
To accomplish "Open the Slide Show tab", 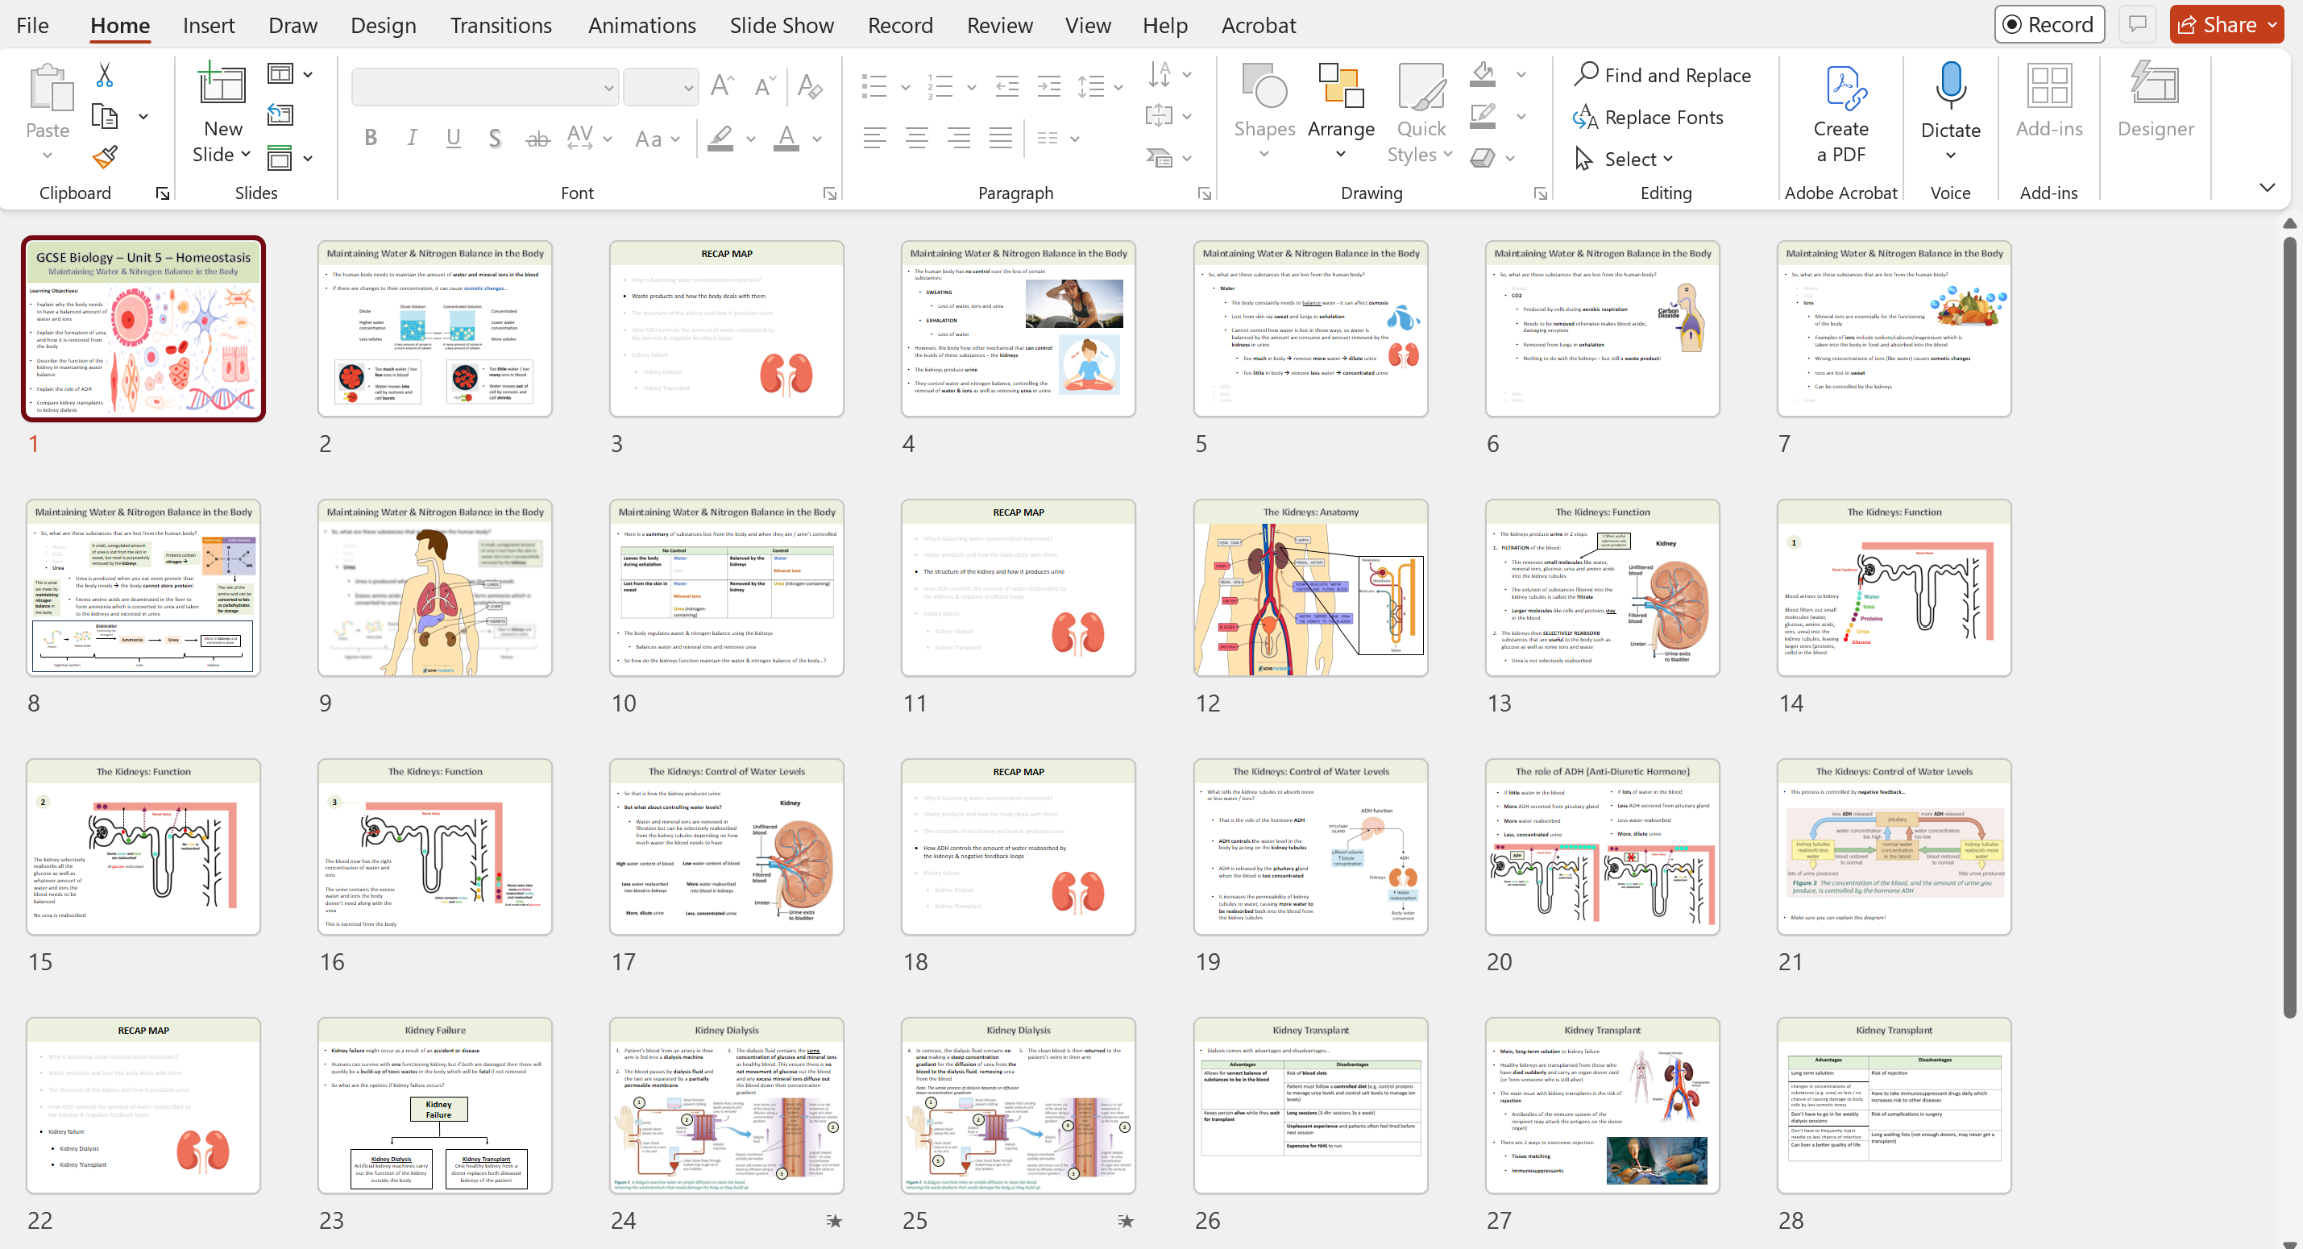I will (x=782, y=25).
